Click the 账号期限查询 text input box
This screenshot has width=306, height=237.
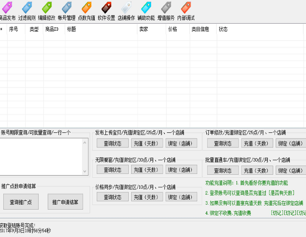[x=41, y=156]
